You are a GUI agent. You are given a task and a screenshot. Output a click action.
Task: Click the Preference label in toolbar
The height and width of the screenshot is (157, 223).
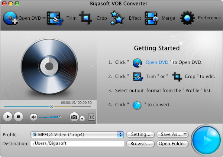[x=209, y=18]
